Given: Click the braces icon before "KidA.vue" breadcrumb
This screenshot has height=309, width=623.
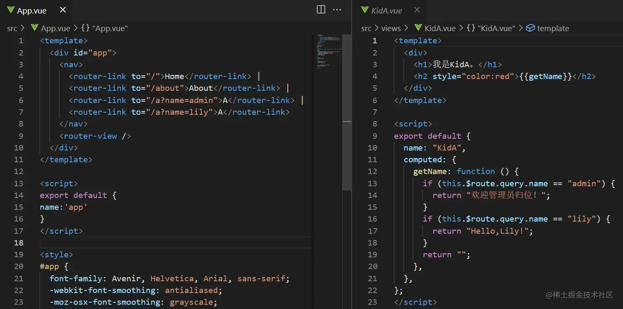Looking at the screenshot, I should click(x=471, y=28).
